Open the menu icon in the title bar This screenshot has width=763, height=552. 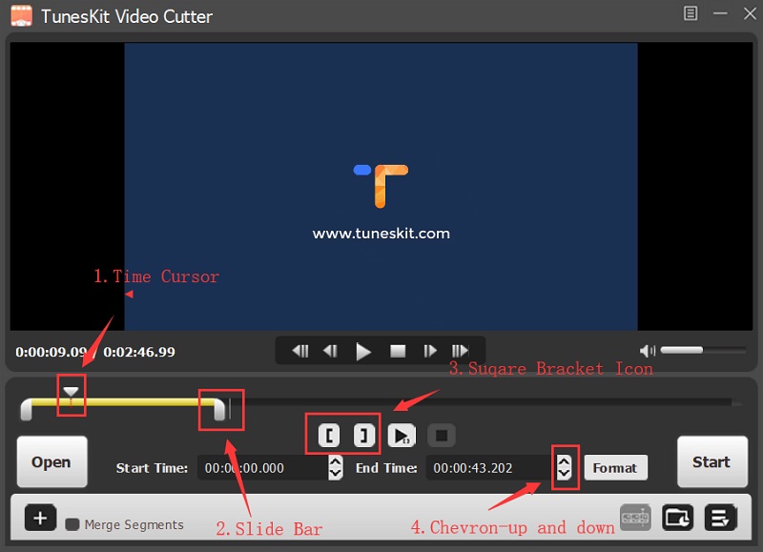(690, 14)
